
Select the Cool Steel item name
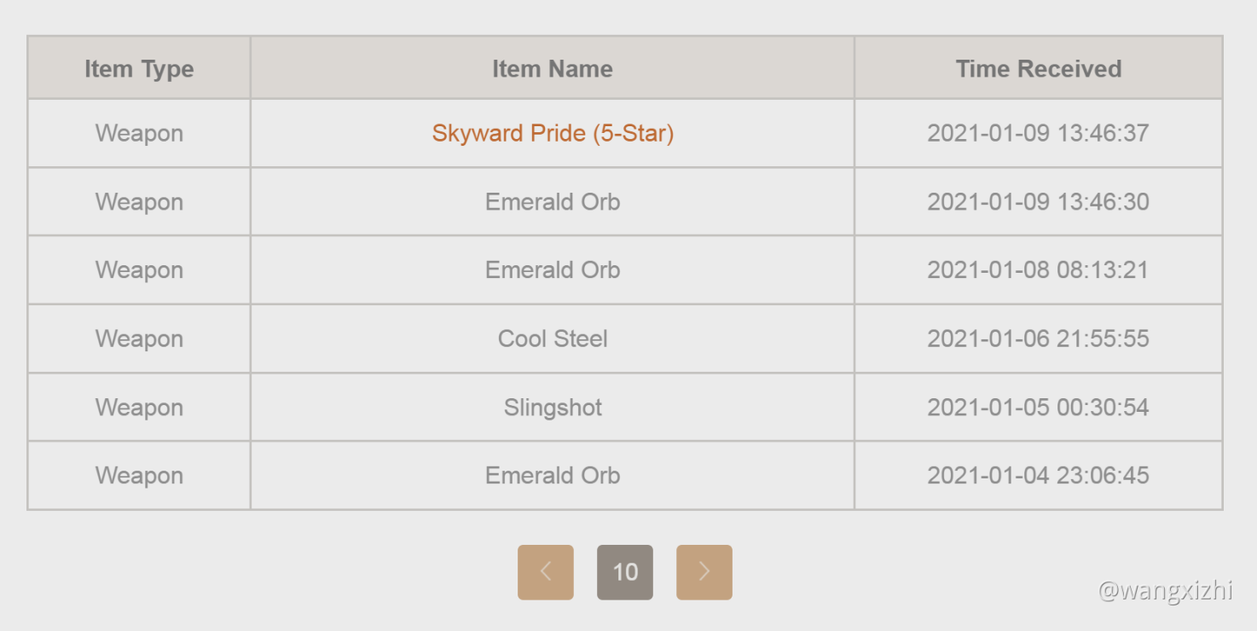[553, 339]
